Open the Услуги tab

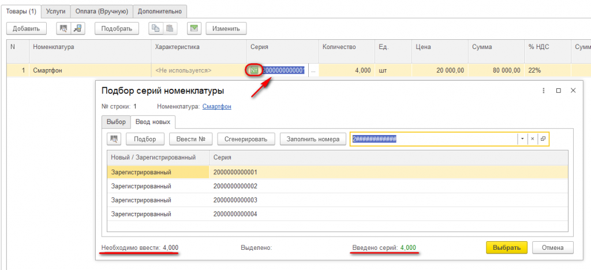click(56, 12)
